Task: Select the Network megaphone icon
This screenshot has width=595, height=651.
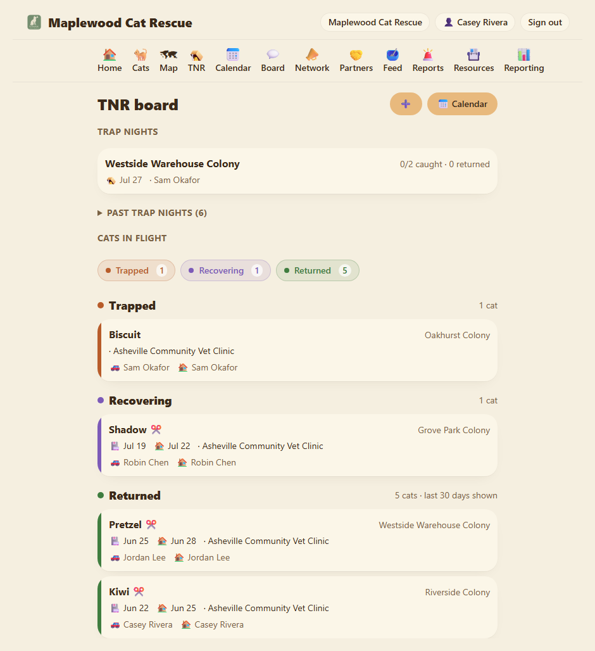Action: coord(312,55)
